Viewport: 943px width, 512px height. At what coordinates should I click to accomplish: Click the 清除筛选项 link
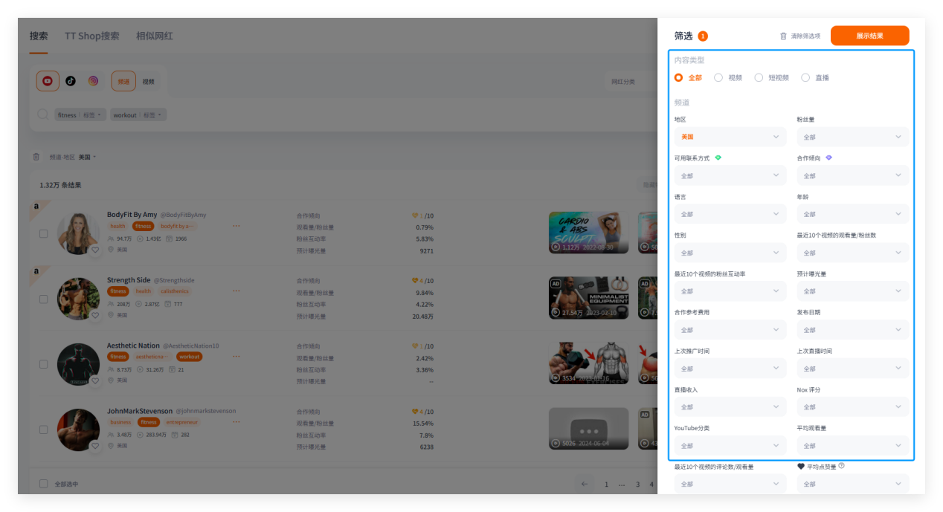805,36
